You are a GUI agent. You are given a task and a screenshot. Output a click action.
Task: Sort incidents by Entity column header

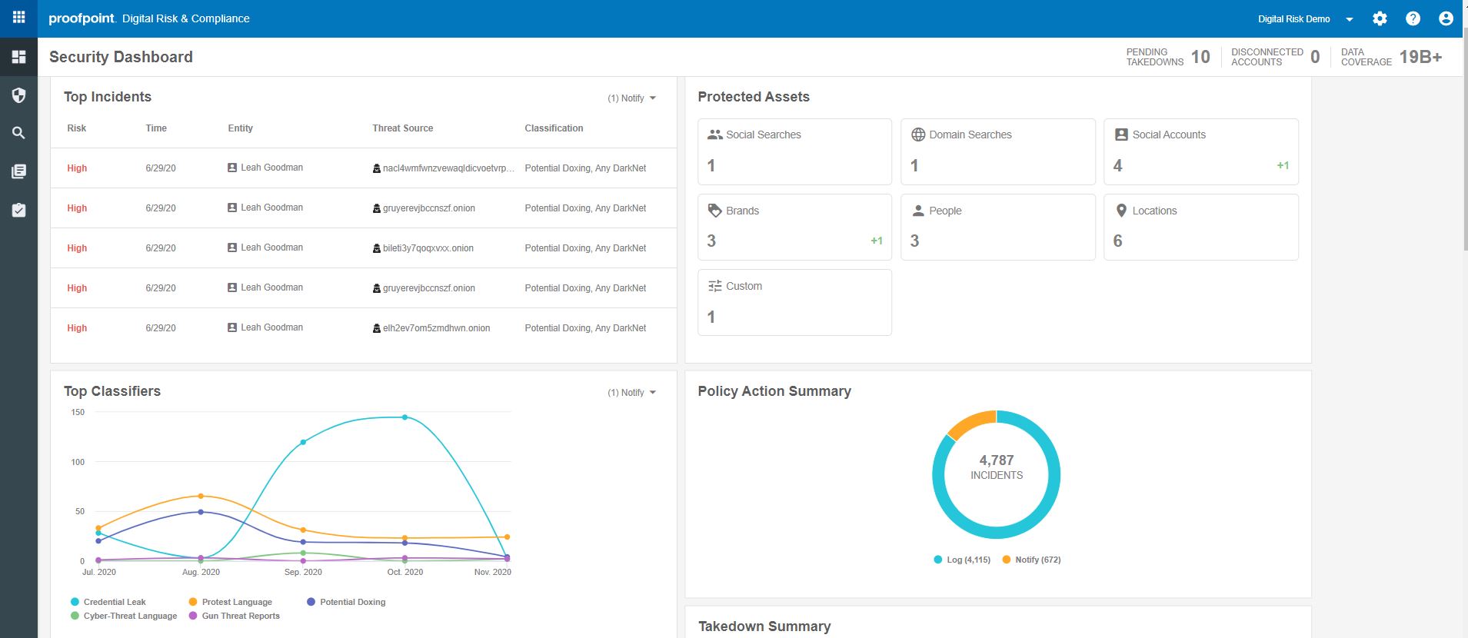(x=241, y=128)
